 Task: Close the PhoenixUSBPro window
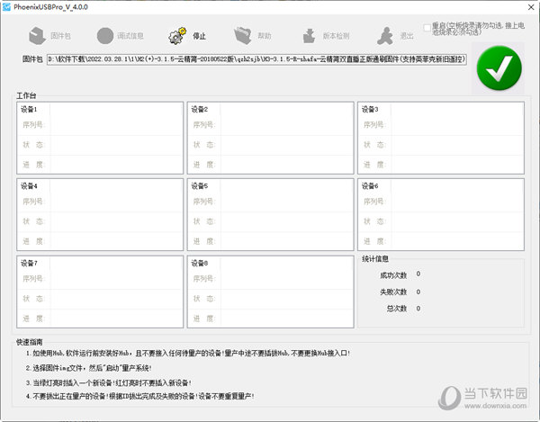click(x=531, y=7)
